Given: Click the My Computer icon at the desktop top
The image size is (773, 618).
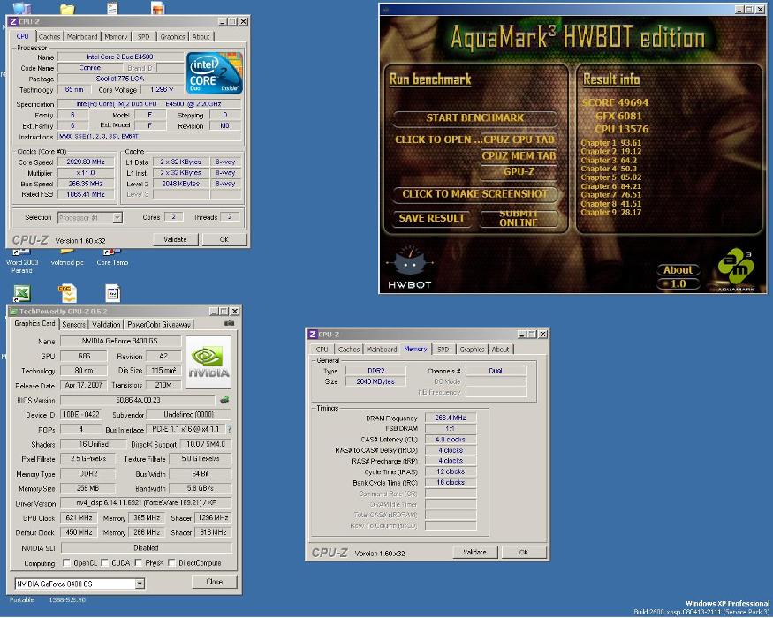Looking at the screenshot, I should [x=22, y=8].
